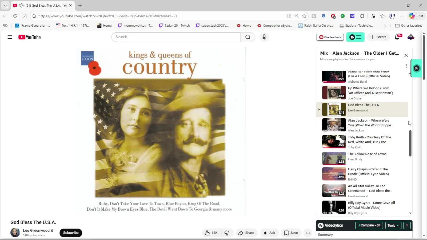Open the account avatar menu
Viewport: 427px width, 240px height.
coord(411,37)
